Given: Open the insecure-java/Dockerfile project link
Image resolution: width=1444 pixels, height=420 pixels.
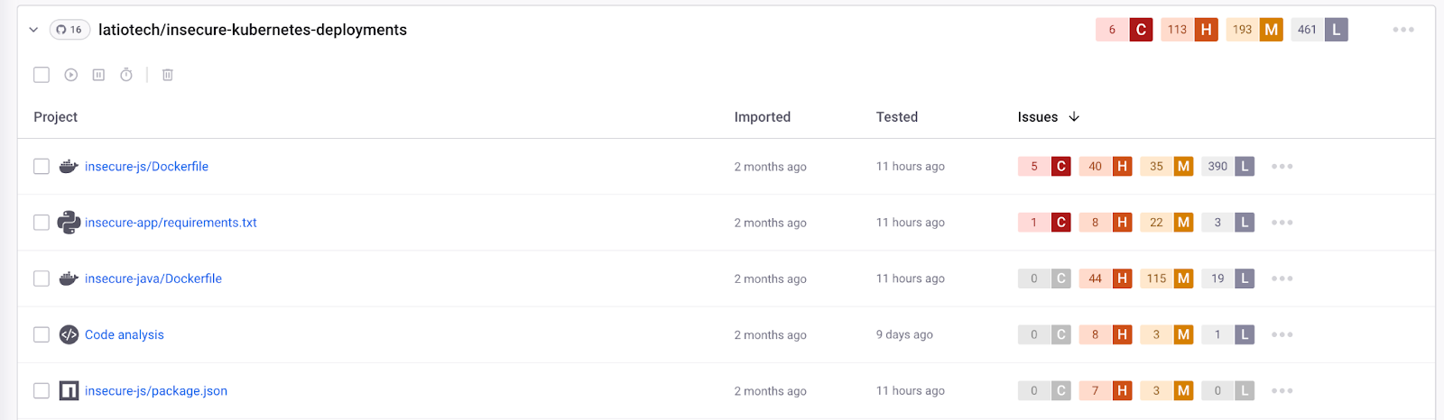Looking at the screenshot, I should tap(153, 278).
